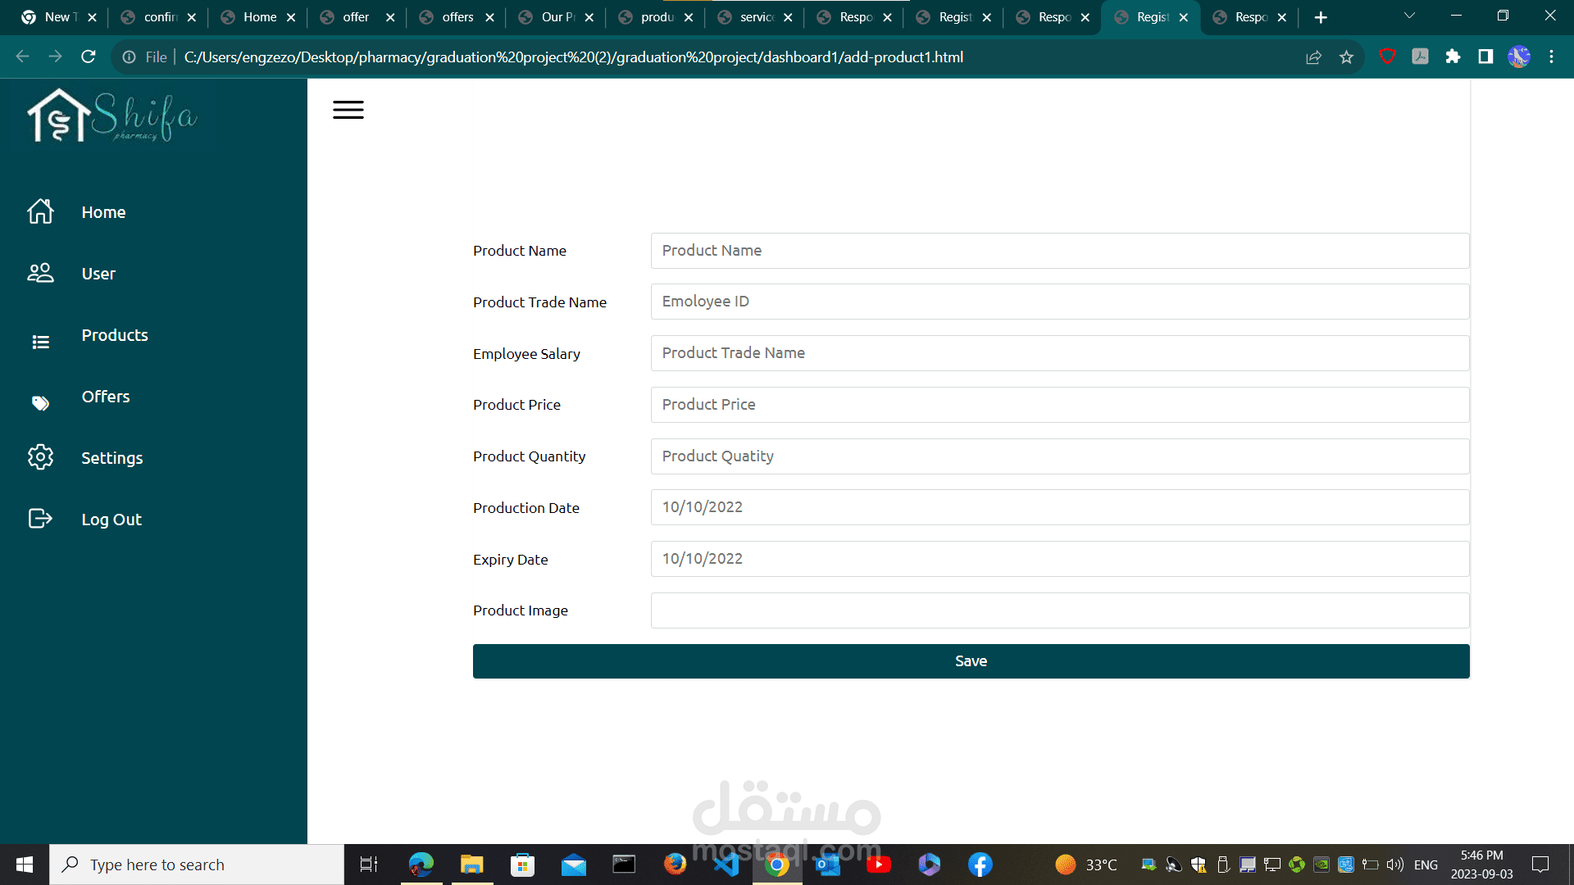Bookmark this page with star icon
Image resolution: width=1574 pixels, height=885 pixels.
(x=1346, y=57)
